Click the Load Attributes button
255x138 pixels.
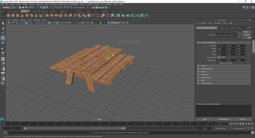coord(223,119)
